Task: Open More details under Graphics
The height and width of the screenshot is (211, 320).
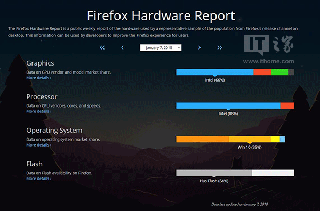Action: pos(39,78)
